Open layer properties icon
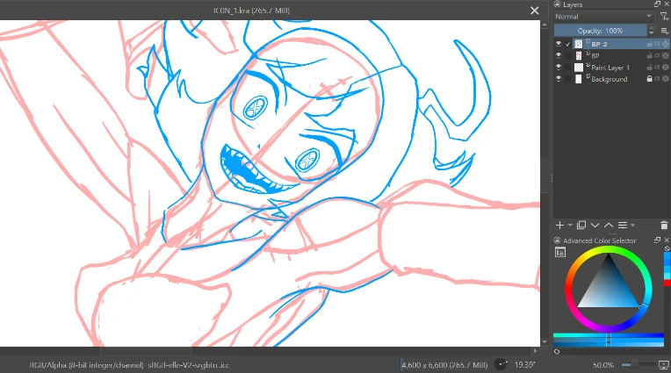The height and width of the screenshot is (373, 671). tap(622, 226)
